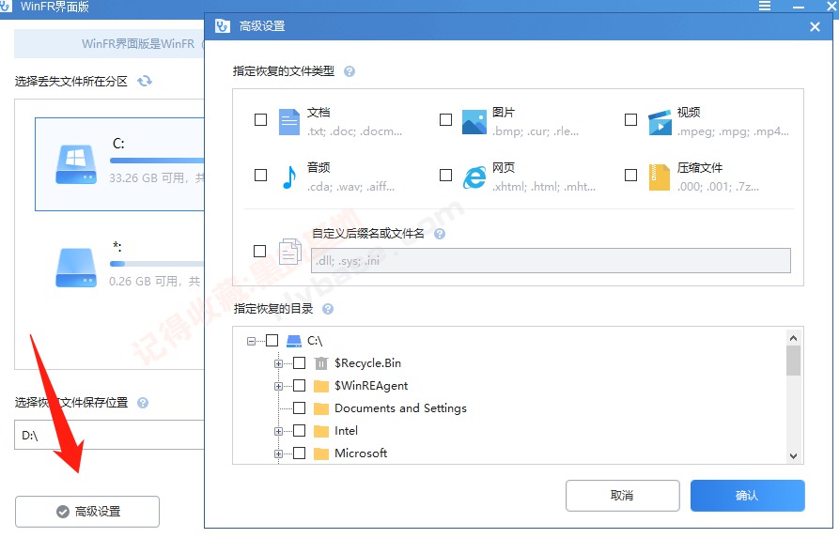Viewport: 839px width, 538px height.
Task: Close the 高级设置 dialog
Action: 815,26
